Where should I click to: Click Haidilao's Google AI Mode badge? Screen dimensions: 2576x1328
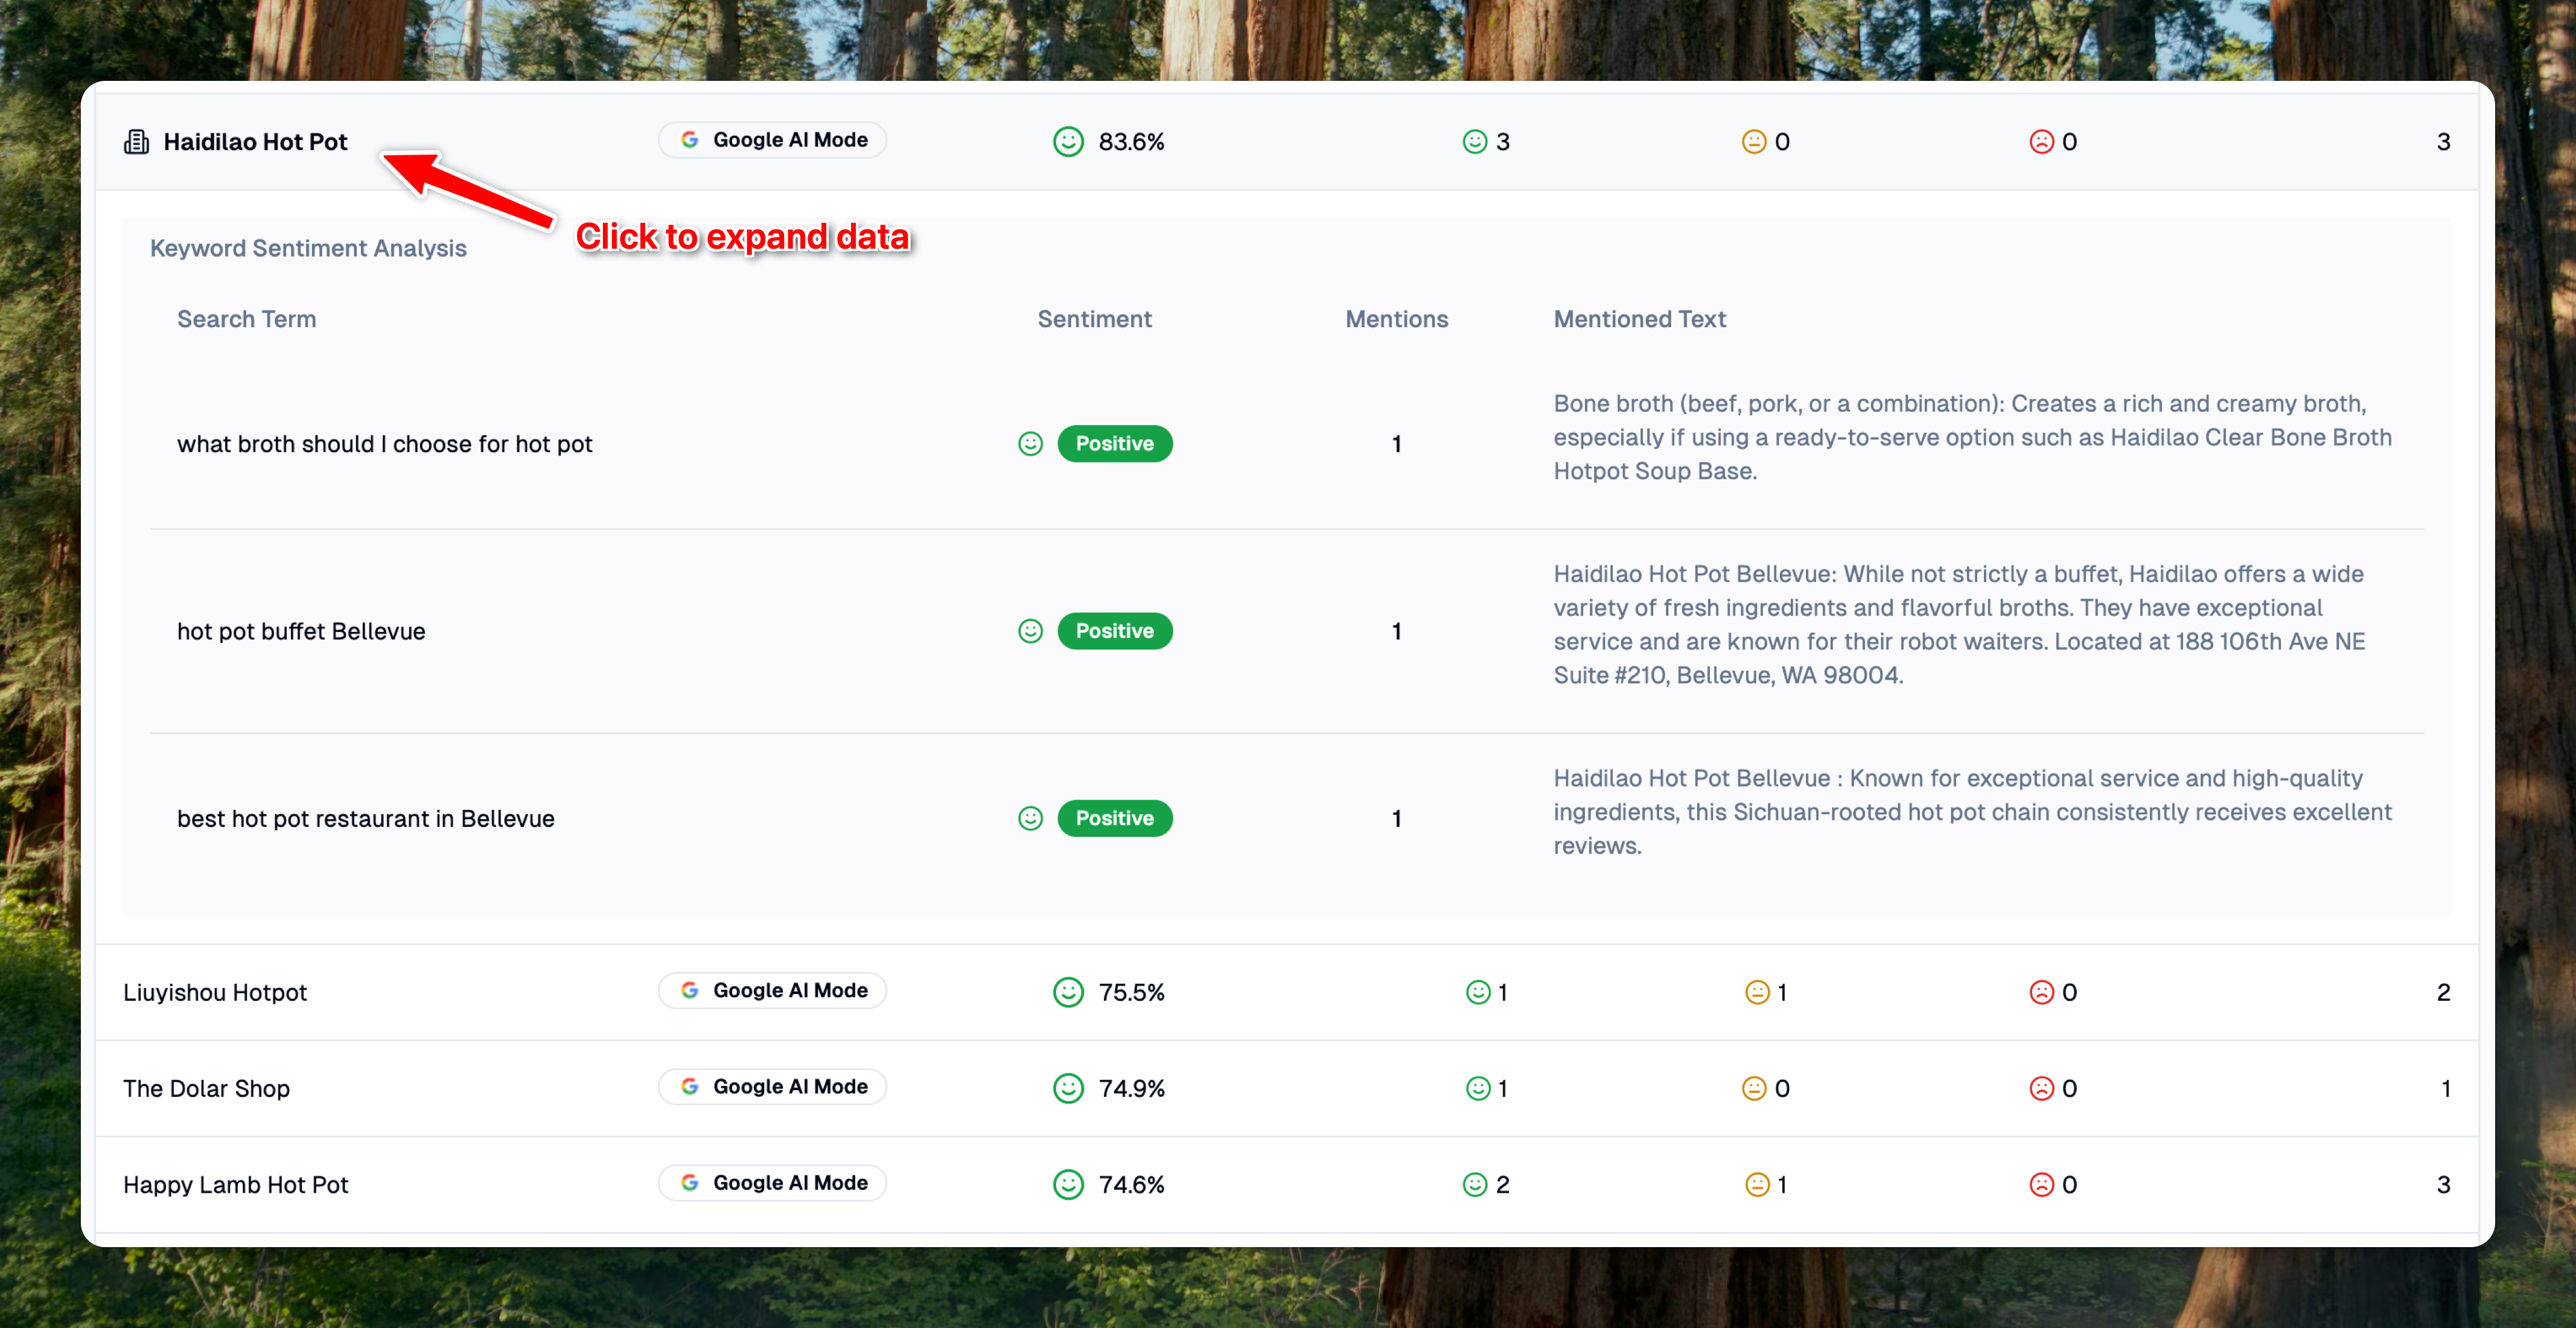(772, 140)
